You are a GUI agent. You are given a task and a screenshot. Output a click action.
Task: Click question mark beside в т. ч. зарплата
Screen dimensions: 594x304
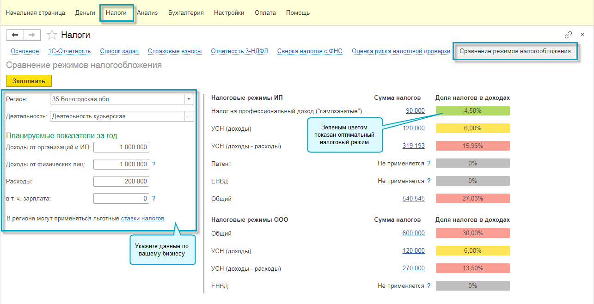(154, 199)
